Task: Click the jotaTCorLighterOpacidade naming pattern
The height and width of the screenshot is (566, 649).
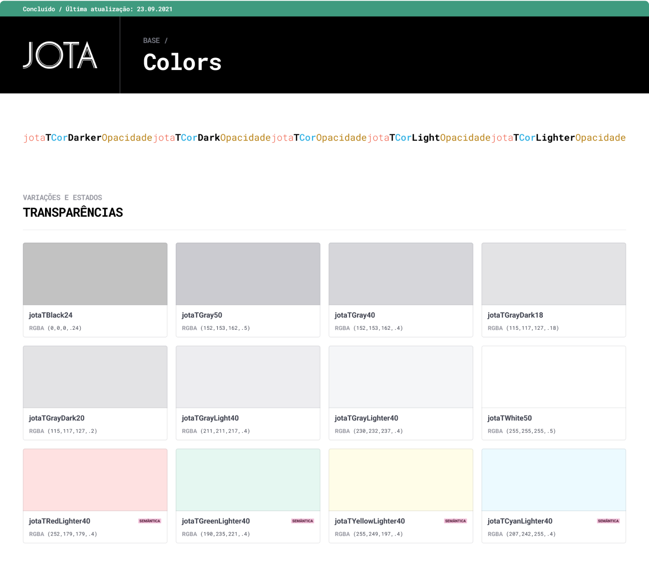Action: coord(558,138)
